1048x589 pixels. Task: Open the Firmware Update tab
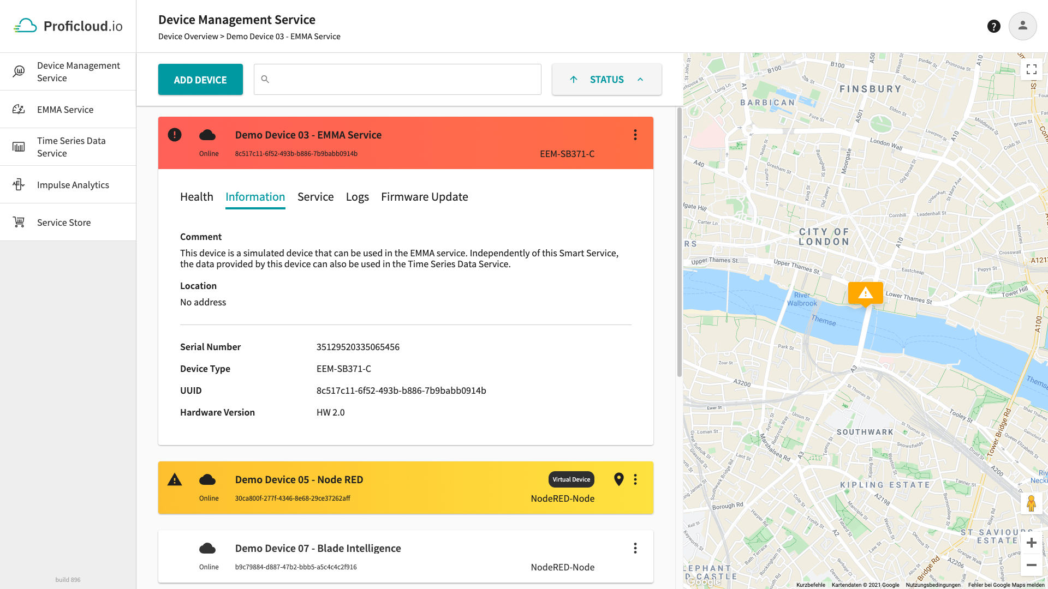(x=425, y=197)
